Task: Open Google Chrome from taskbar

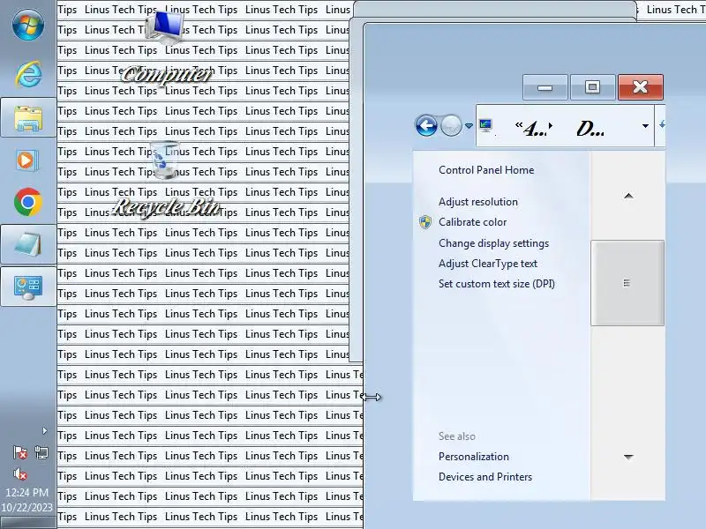Action: pos(28,202)
